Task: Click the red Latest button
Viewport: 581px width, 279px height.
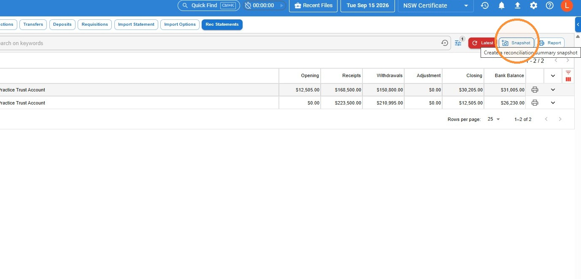Action: click(x=483, y=43)
